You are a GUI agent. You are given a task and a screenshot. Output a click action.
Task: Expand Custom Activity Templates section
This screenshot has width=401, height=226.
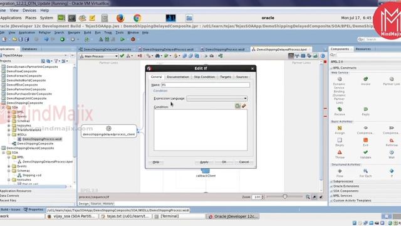coord(331,200)
